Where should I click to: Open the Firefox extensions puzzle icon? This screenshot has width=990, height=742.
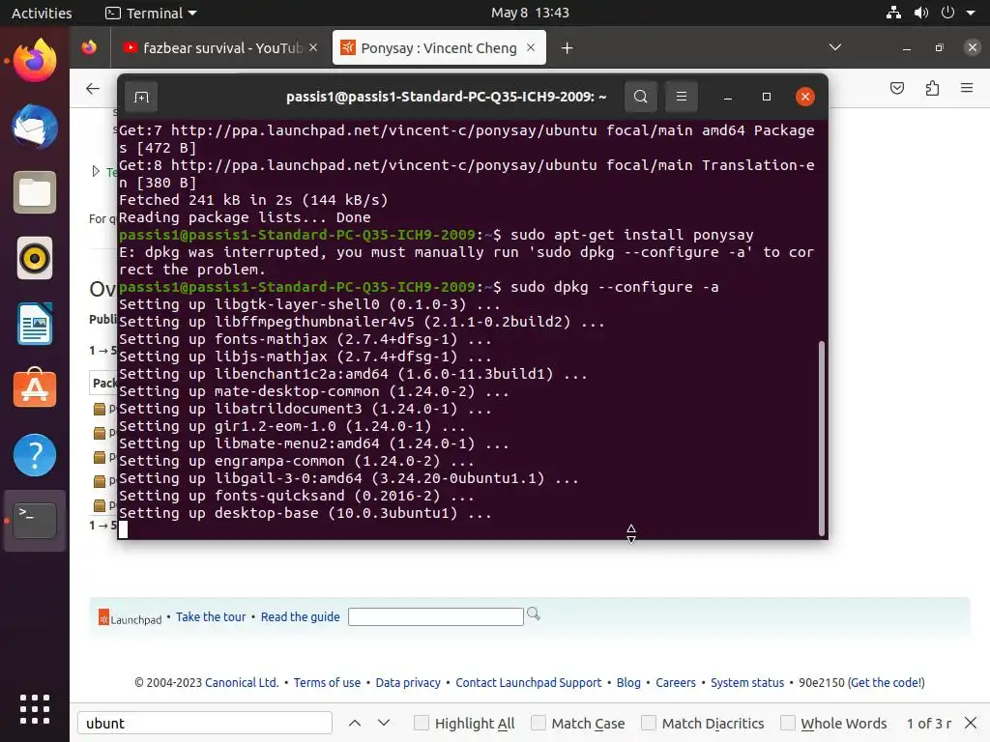932,88
